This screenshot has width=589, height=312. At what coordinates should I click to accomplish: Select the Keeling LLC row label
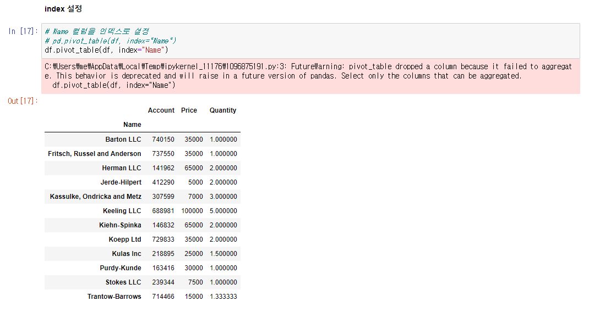click(122, 210)
